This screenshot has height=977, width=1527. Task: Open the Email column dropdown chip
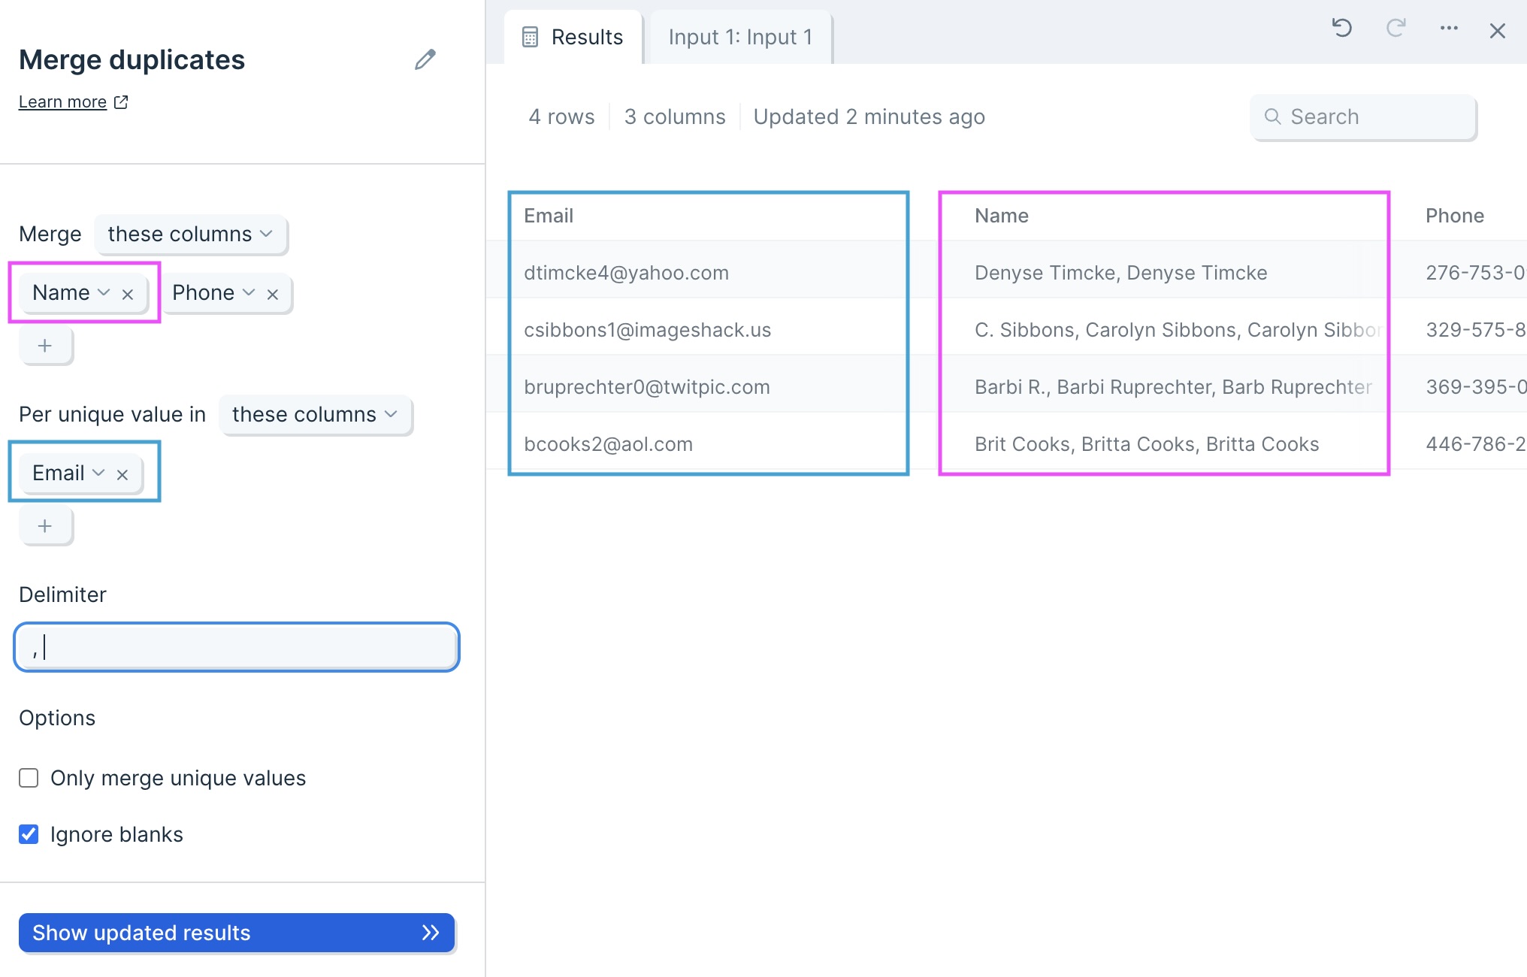tap(68, 473)
